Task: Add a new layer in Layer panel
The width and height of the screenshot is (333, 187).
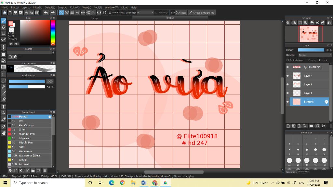Action: pos(288,126)
